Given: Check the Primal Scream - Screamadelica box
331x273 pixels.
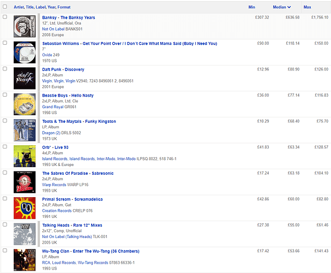Looking at the screenshot, I should [5, 199].
